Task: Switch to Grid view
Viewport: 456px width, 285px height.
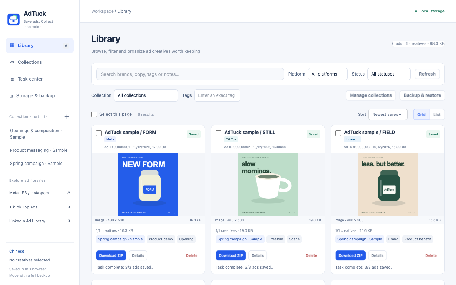Action: [421, 114]
